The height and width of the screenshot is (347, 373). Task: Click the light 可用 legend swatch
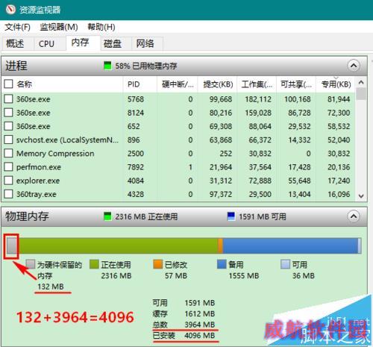point(285,264)
